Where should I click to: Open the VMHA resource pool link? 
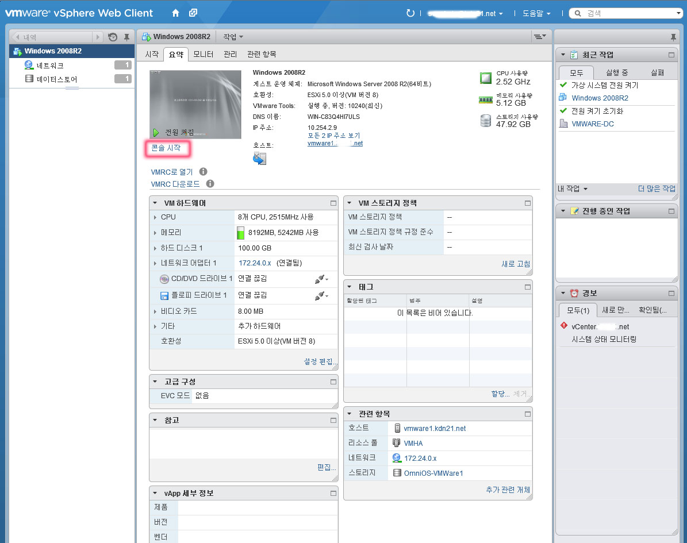coord(413,444)
